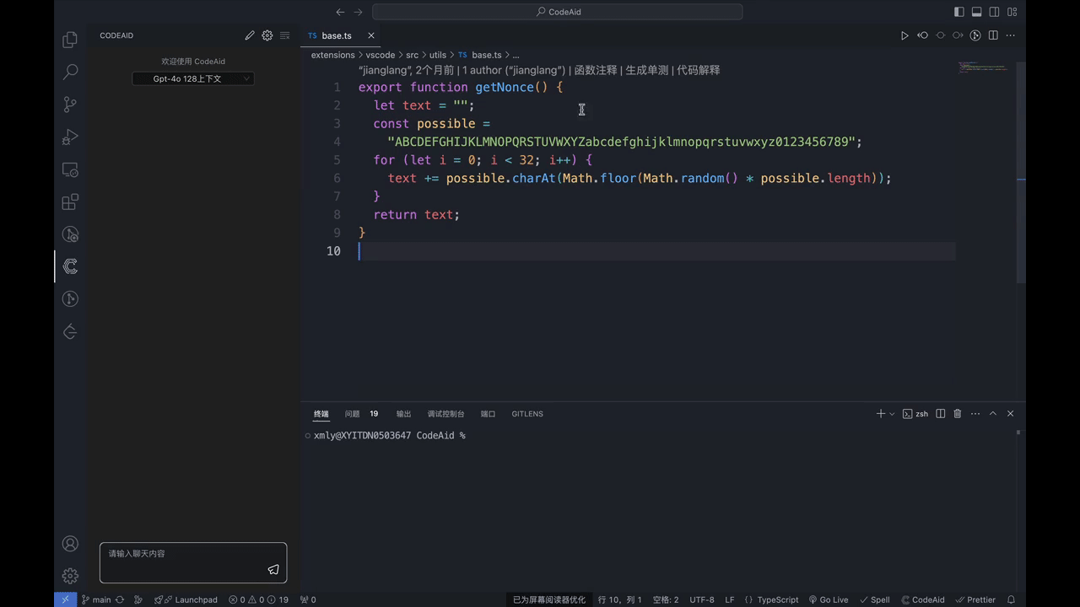Open CodeAid settings gear in sidebar header
This screenshot has height=607, width=1080.
pyautogui.click(x=267, y=35)
